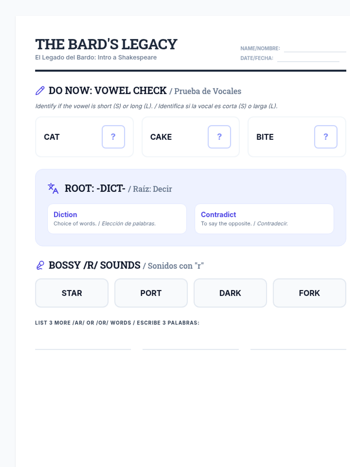Click the STAR word button
350x467 pixels.
72,293
